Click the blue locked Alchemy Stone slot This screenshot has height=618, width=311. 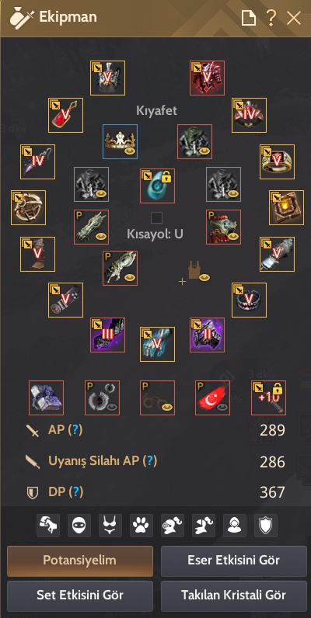click(x=157, y=186)
